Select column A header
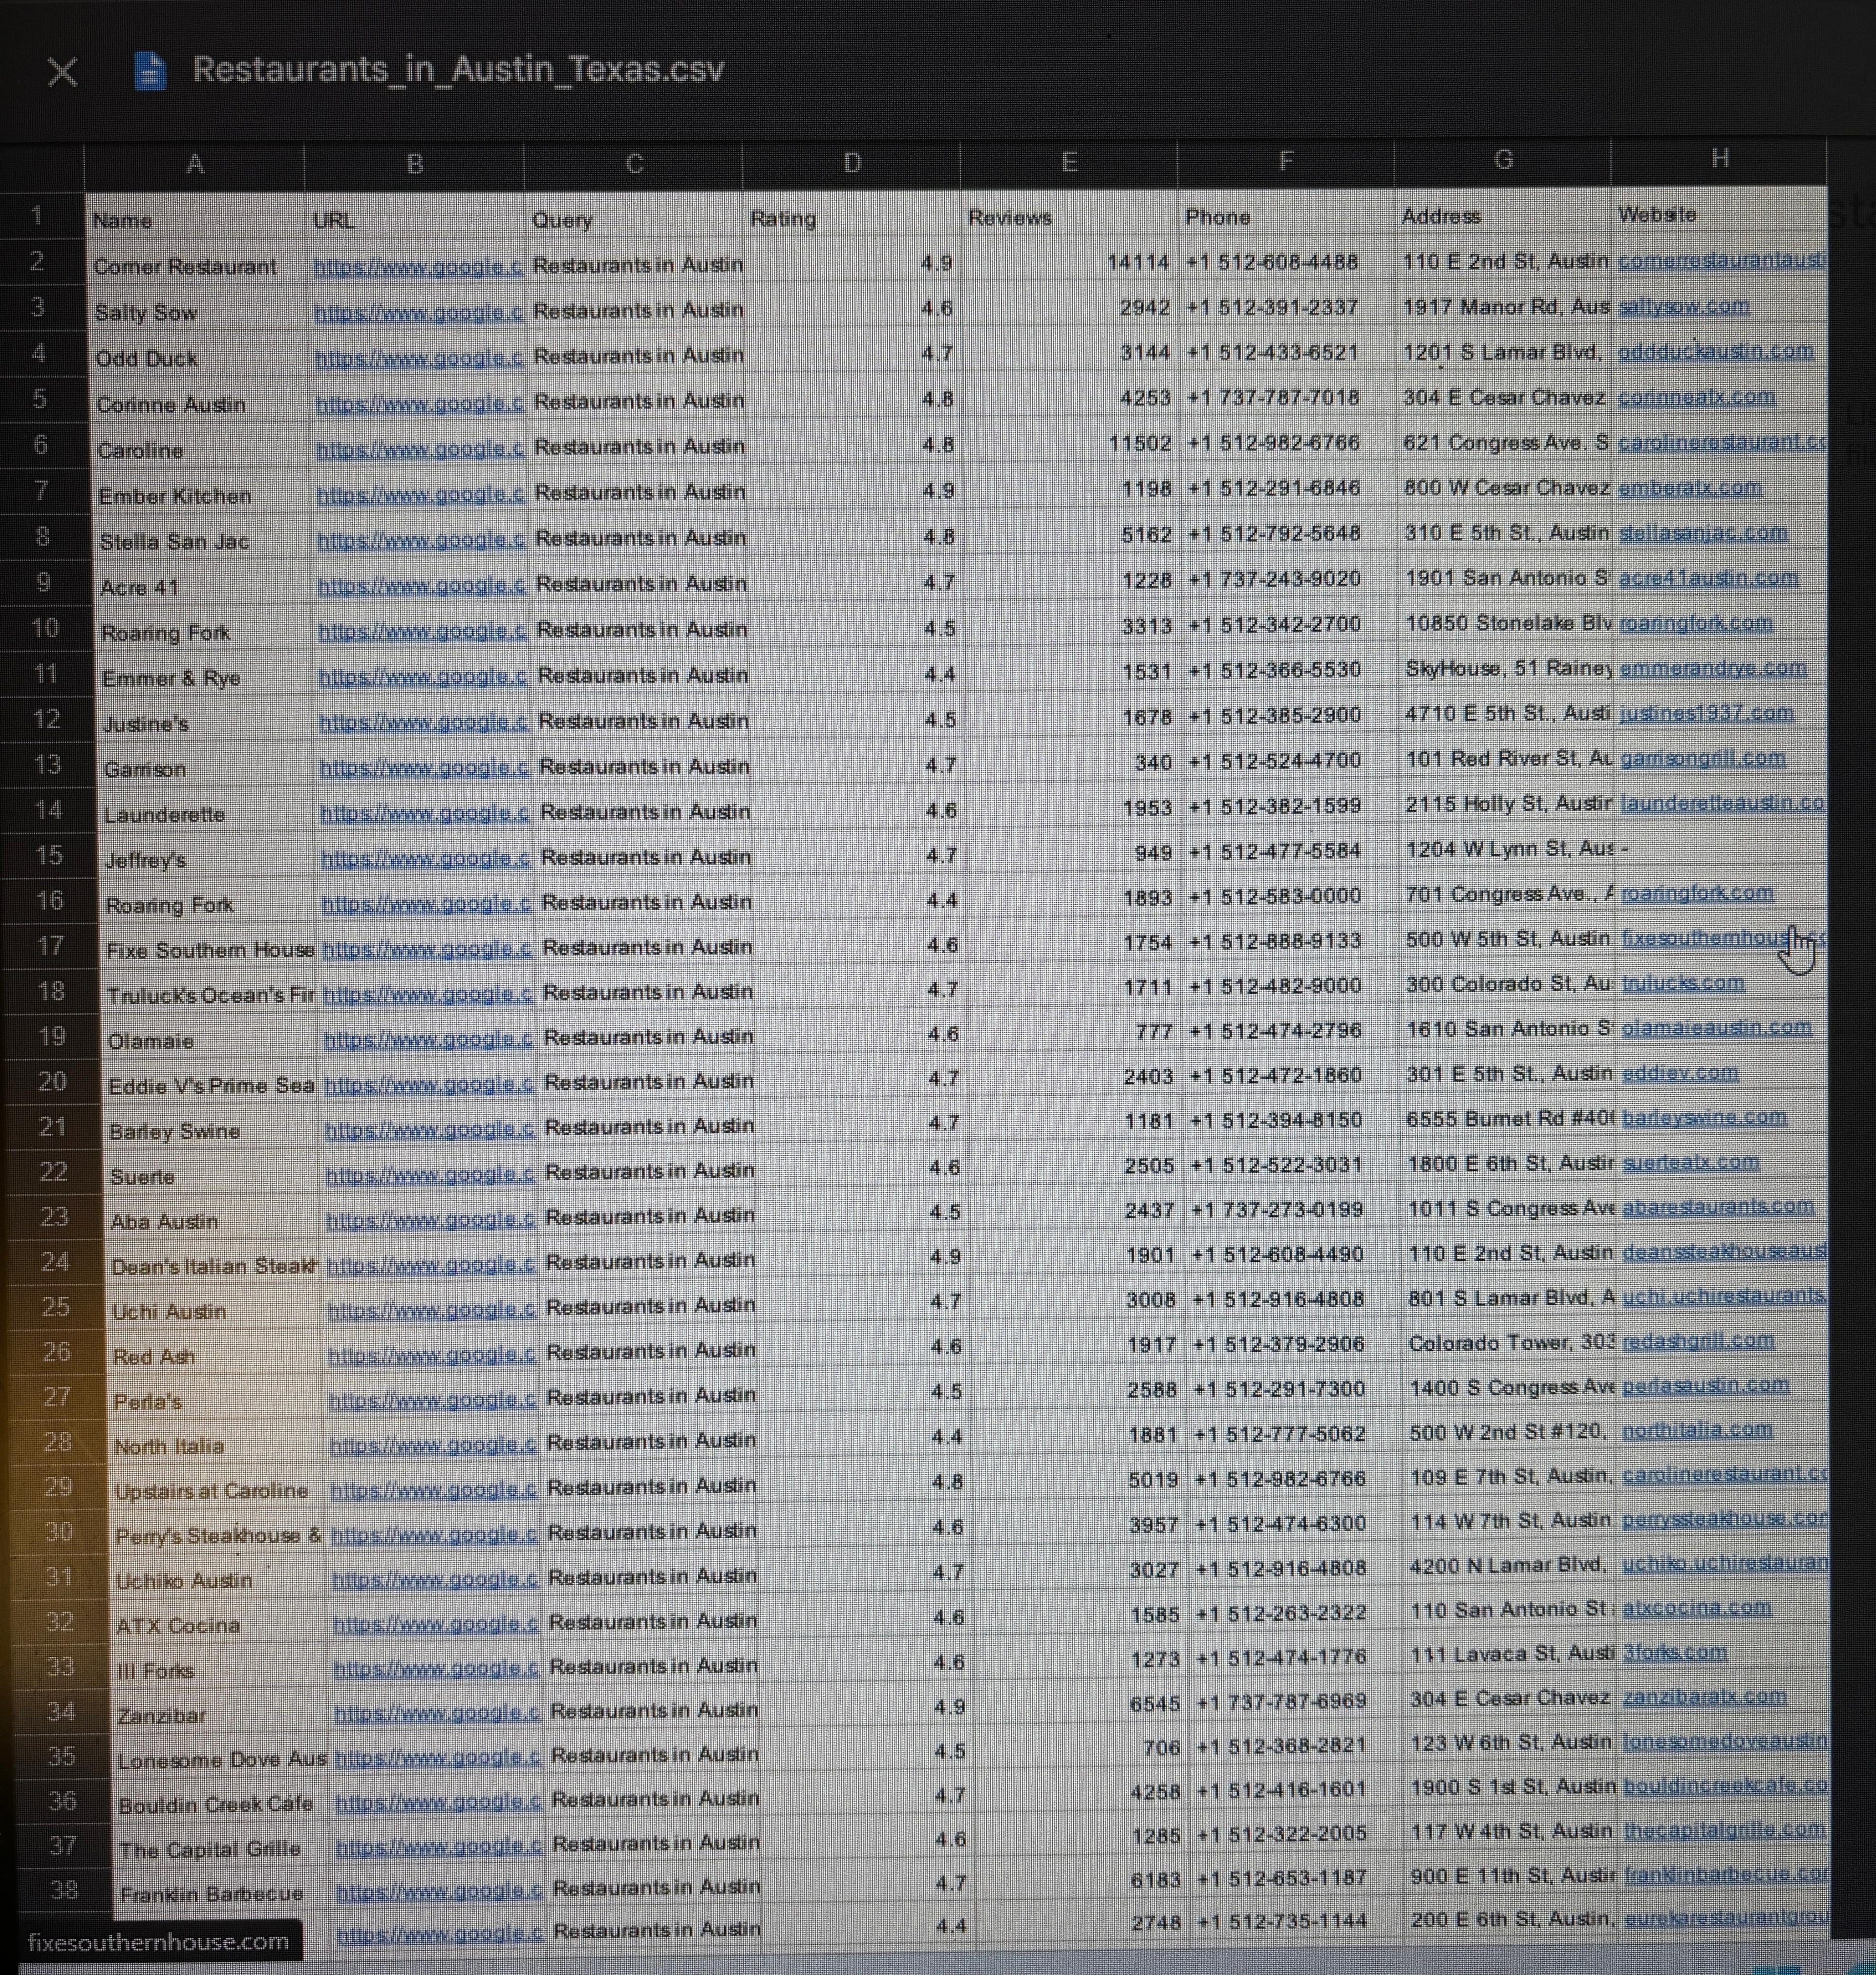This screenshot has width=1876, height=1975. [195, 164]
